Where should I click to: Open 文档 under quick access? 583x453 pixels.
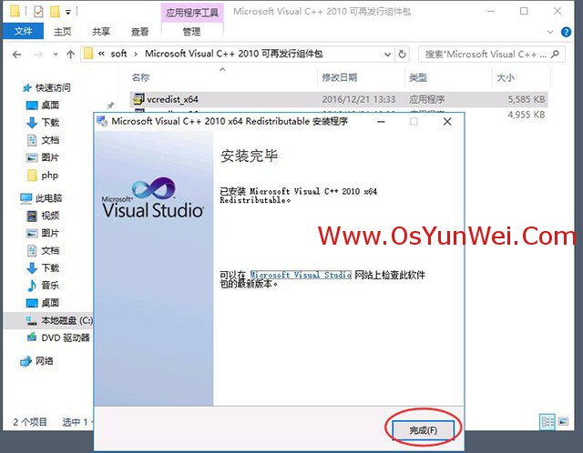tap(50, 140)
